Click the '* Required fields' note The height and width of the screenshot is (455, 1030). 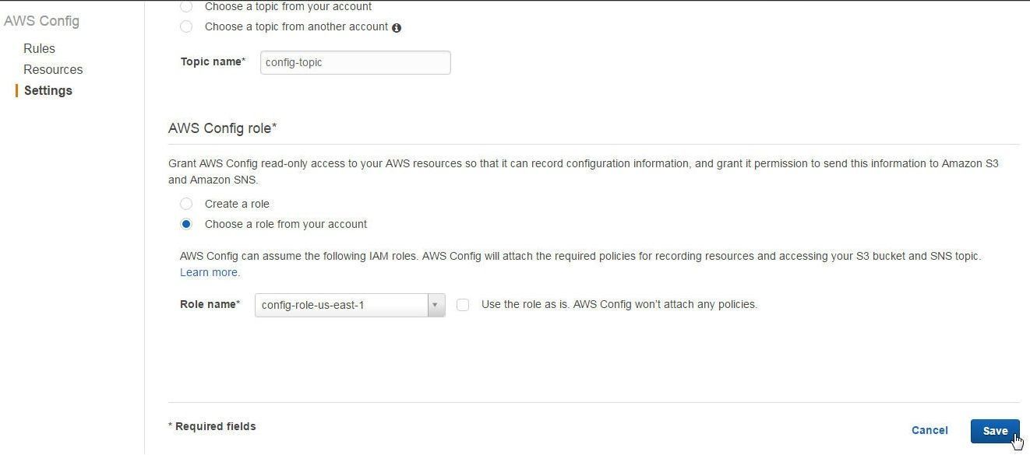[x=212, y=426]
